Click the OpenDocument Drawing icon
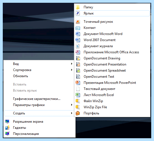 (78, 58)
